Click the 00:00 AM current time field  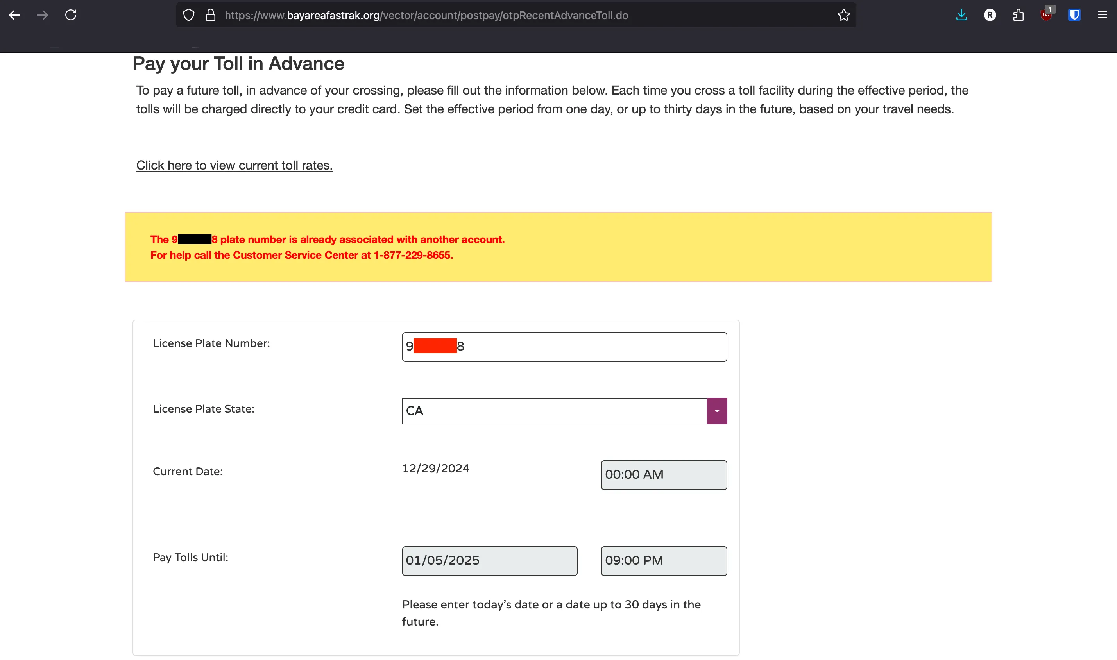tap(664, 475)
